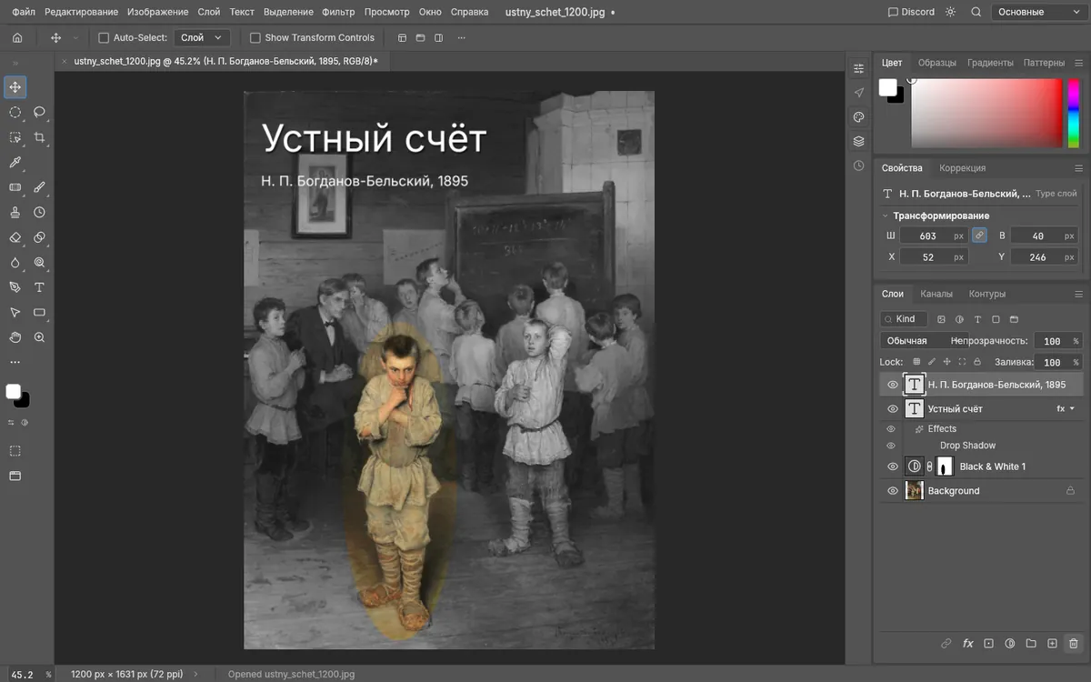
Task: Add new adjustment layer icon
Action: point(1010,643)
